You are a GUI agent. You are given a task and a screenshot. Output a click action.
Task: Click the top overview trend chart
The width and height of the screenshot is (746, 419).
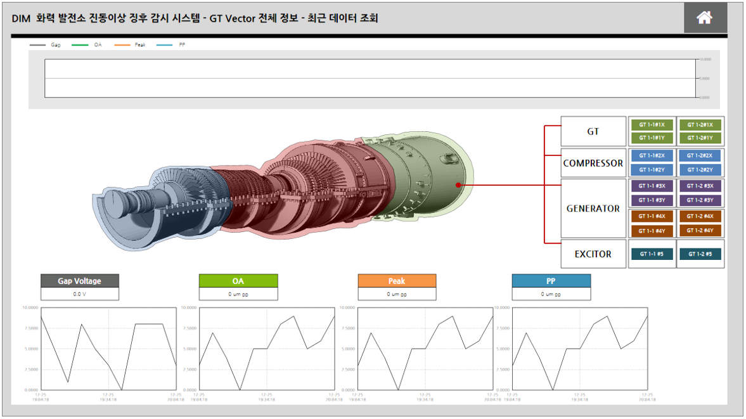coord(371,79)
